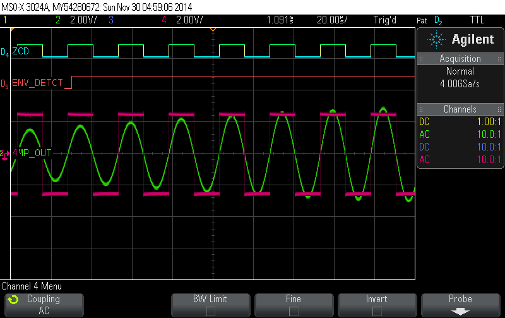The image size is (505, 318).
Task: Click the orange trigger position marker
Action: pyautogui.click(x=213, y=29)
